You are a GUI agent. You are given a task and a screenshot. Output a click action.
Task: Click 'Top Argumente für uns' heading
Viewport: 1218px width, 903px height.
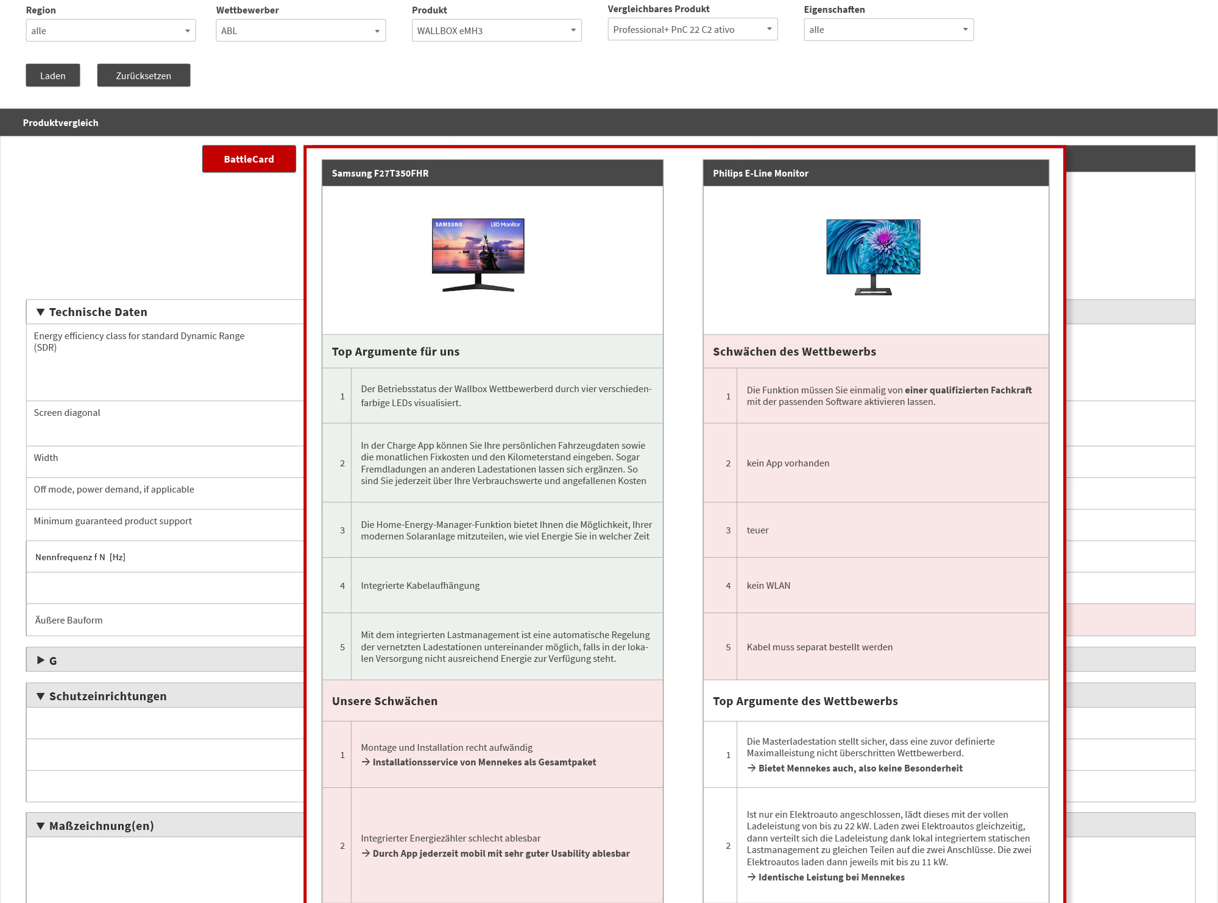(x=396, y=351)
